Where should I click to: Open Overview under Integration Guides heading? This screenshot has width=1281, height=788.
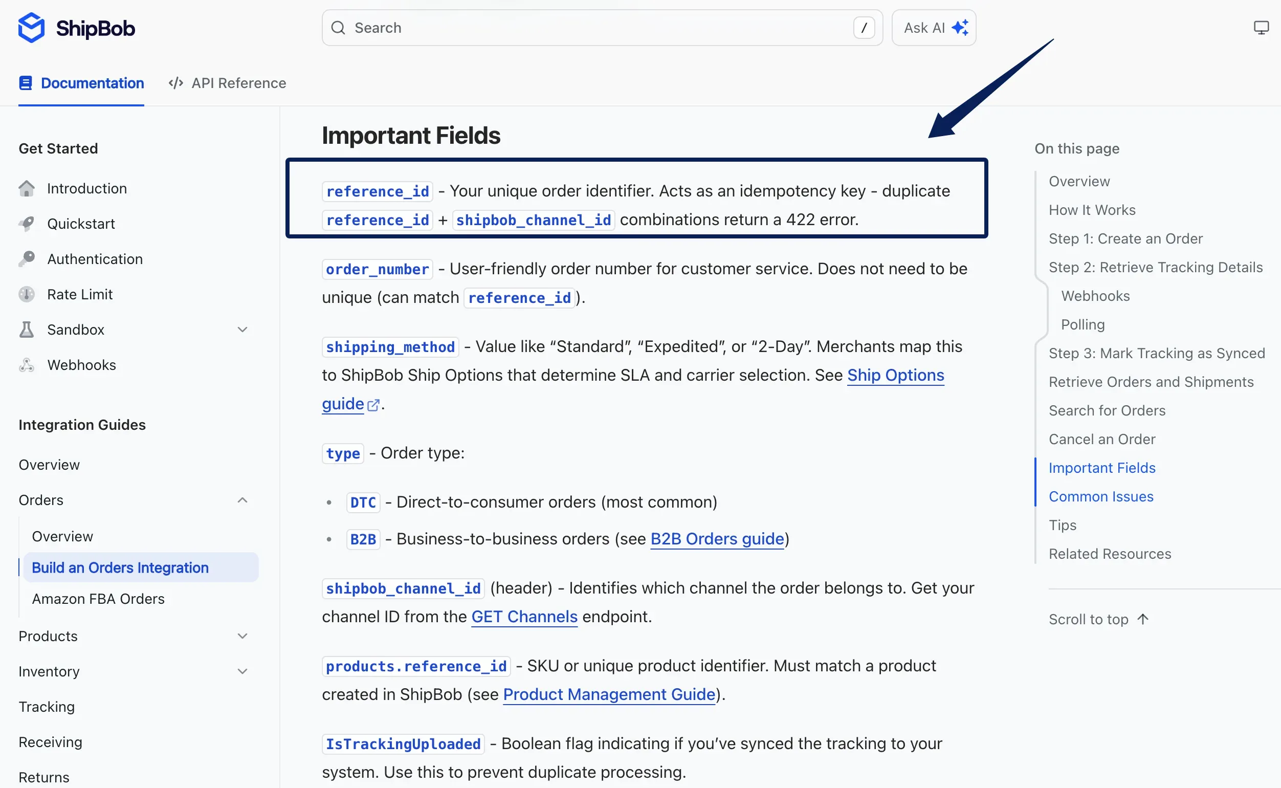click(x=50, y=465)
